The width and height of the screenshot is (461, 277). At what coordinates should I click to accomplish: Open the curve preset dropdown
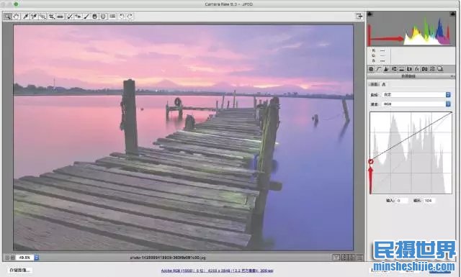416,94
